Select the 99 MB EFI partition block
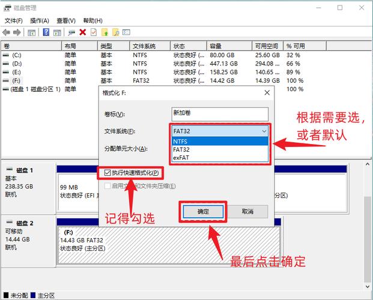This screenshot has height=300, width=373. coord(79,192)
